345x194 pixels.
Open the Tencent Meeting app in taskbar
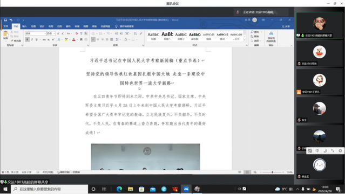pyautogui.click(x=186, y=189)
